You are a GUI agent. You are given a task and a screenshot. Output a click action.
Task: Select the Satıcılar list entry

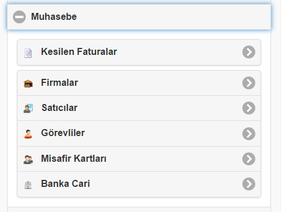coord(139,108)
